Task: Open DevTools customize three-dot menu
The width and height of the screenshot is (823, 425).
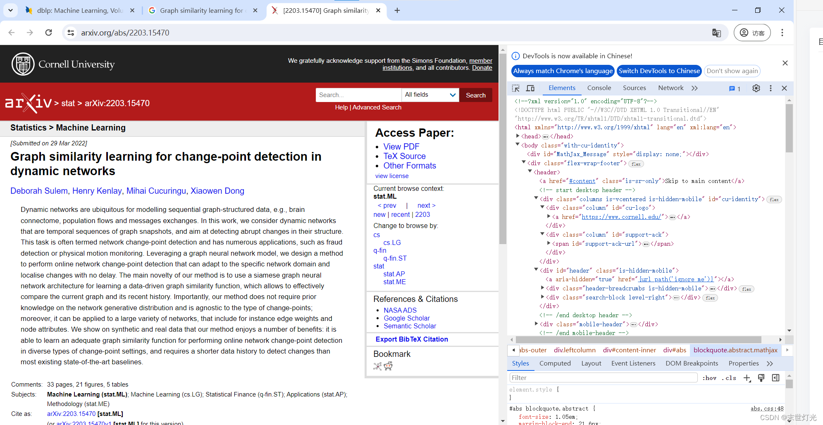Action: point(771,88)
